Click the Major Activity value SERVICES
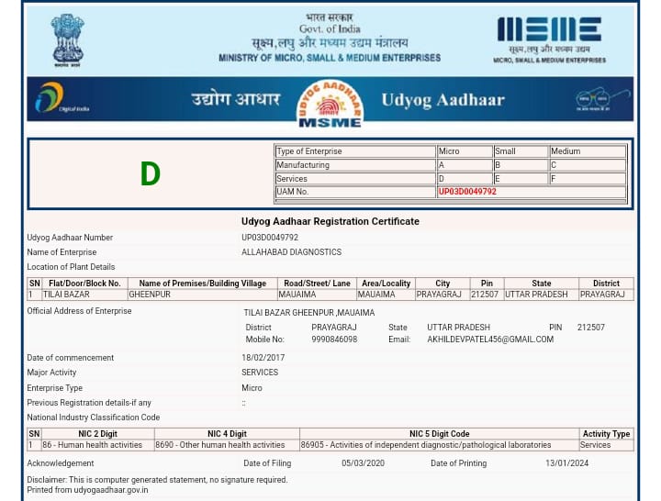 (x=260, y=373)
